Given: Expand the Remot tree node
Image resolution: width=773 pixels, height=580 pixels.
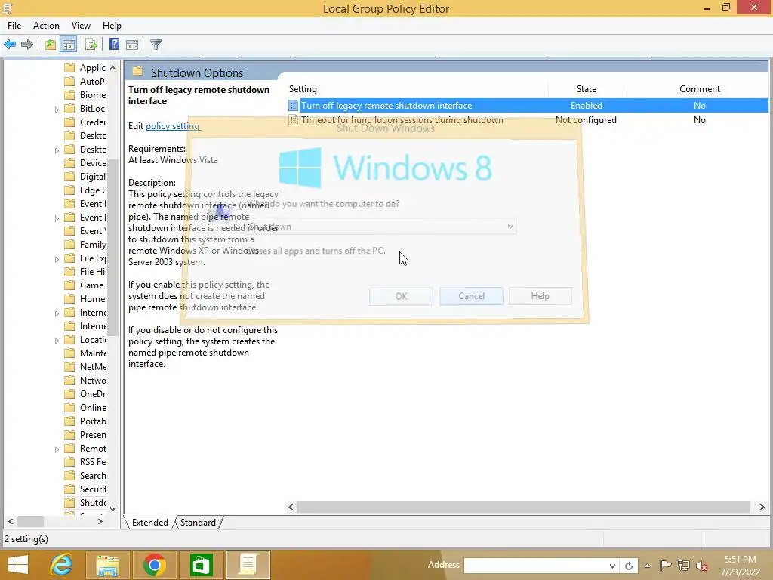Looking at the screenshot, I should [x=57, y=449].
